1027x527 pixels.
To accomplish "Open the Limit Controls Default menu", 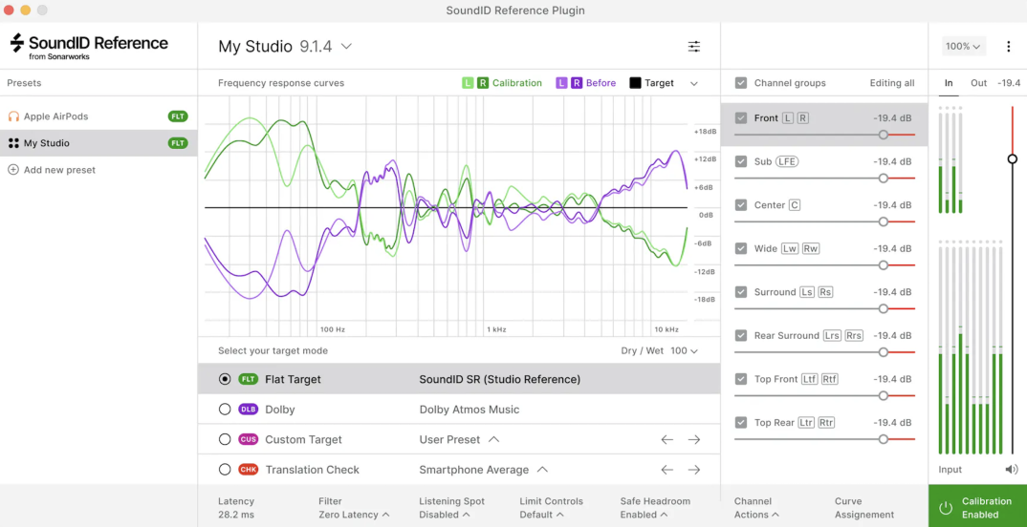I will pos(542,515).
